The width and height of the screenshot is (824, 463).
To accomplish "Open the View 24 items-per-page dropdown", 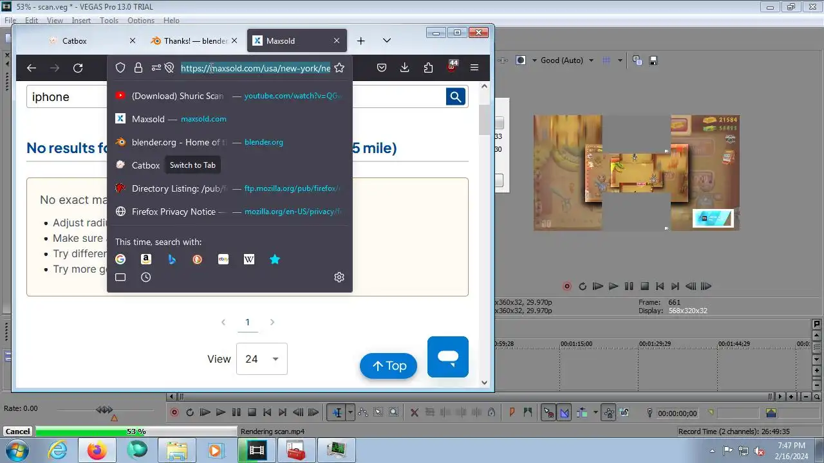I will (x=262, y=359).
